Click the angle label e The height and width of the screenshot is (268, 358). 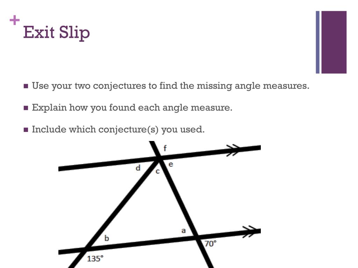(x=171, y=164)
